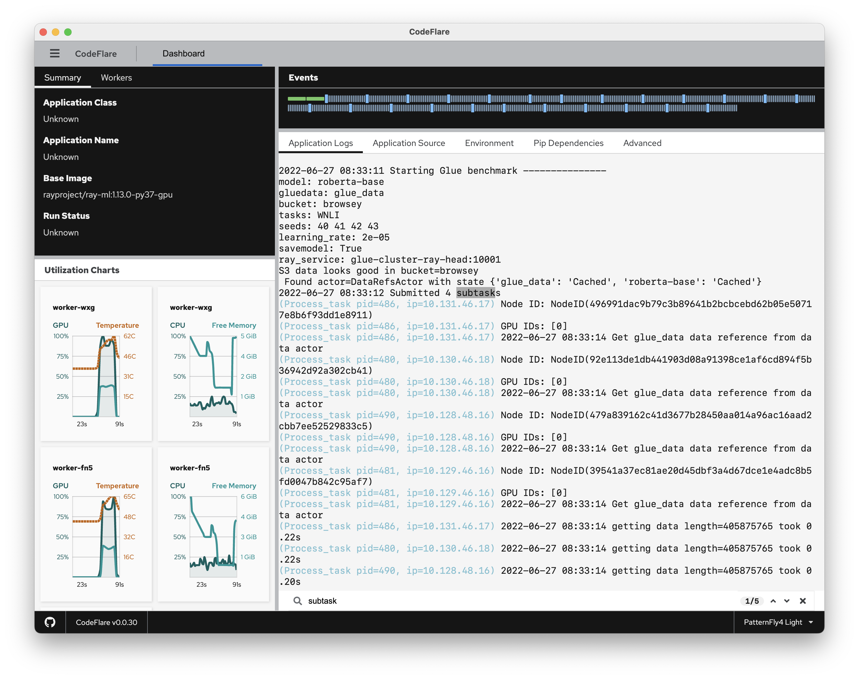This screenshot has height=679, width=859.
Task: Jump to the next search match
Action: click(787, 601)
